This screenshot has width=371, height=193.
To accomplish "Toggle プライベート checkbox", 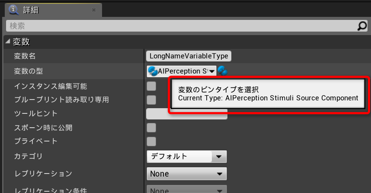I will pyautogui.click(x=151, y=142).
